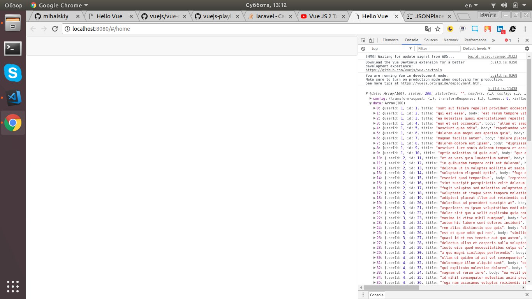Collapse the logged response object with data: Array(100)

pyautogui.click(x=367, y=93)
